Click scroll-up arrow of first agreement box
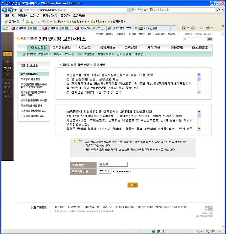 (199, 75)
